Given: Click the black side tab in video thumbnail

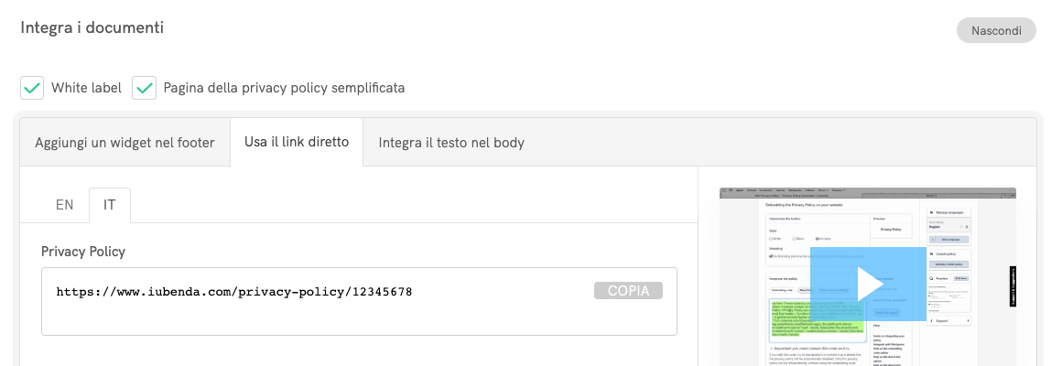Looking at the screenshot, I should click(1012, 285).
